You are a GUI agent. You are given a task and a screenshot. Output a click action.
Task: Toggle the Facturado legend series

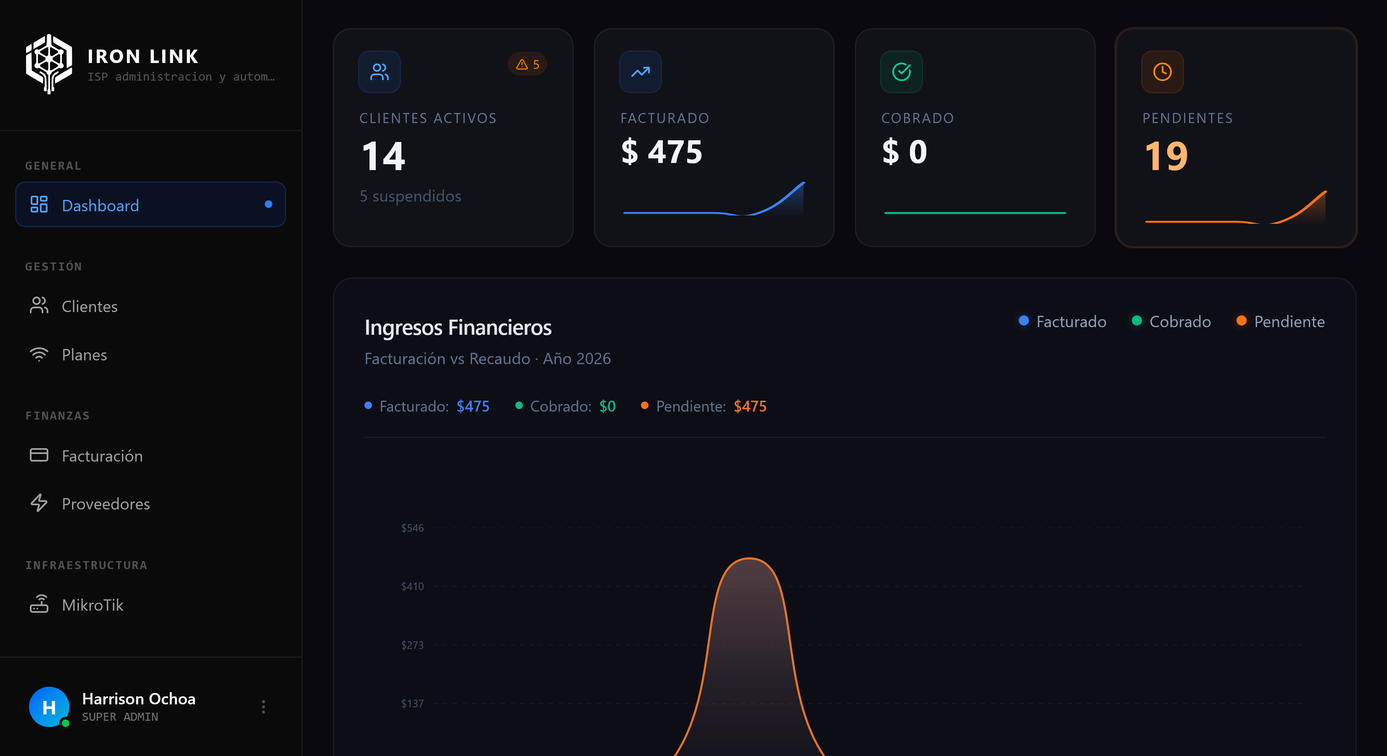1063,322
